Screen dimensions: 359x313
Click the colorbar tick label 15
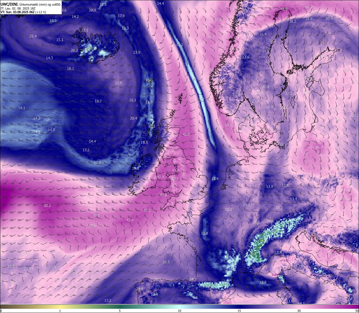239,311
